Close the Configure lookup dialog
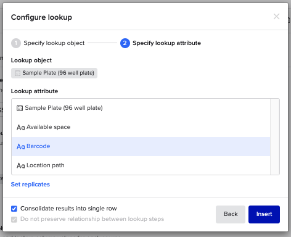The width and height of the screenshot is (291, 237). [x=276, y=17]
